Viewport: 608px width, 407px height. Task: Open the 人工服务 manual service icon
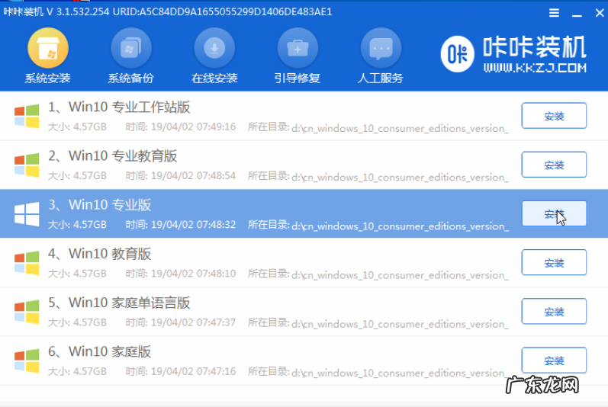pos(381,49)
